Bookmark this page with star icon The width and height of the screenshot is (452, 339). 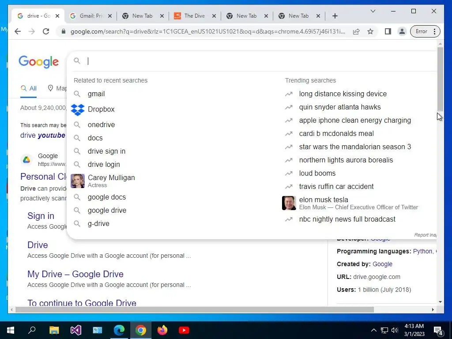(x=370, y=31)
